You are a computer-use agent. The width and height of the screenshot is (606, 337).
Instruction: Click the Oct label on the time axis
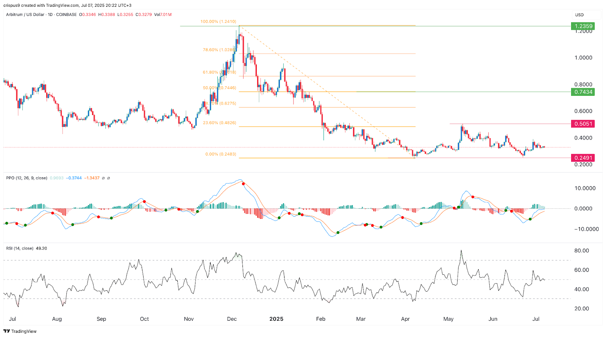pyautogui.click(x=144, y=319)
